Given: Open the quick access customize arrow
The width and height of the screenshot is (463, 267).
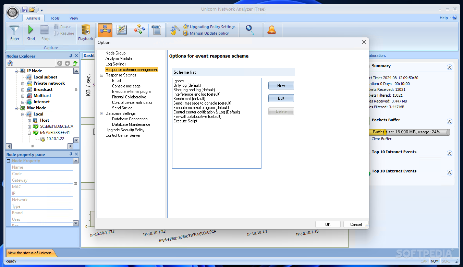Looking at the screenshot, I should click(42, 10).
